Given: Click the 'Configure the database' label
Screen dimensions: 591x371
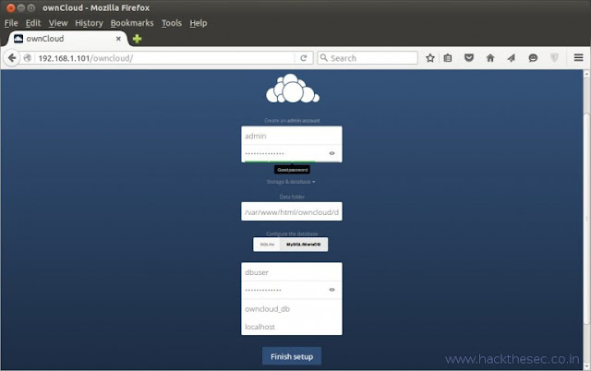Looking at the screenshot, I should click(x=292, y=233).
